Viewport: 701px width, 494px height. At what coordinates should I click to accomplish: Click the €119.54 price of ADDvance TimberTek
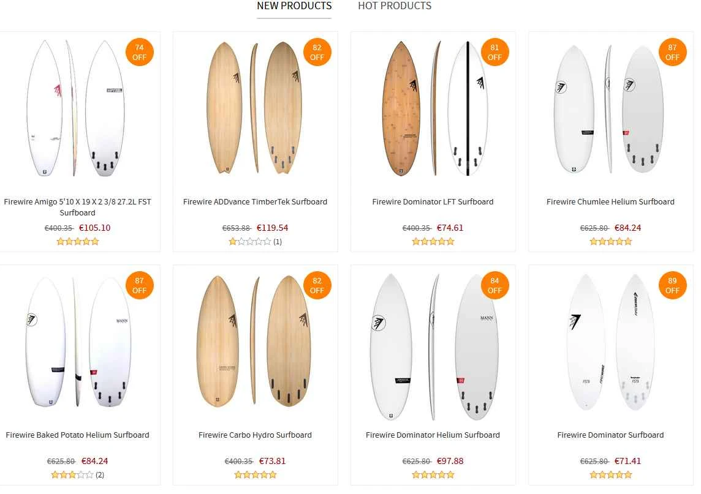[x=272, y=228]
